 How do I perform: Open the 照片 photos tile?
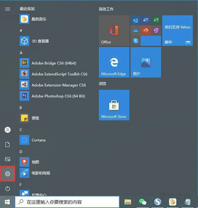146,62
